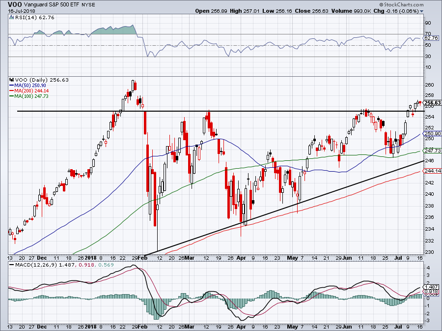442x331 pixels.
Task: Click the Chg -0.16 (-0.06%) value
Action: click(396, 11)
